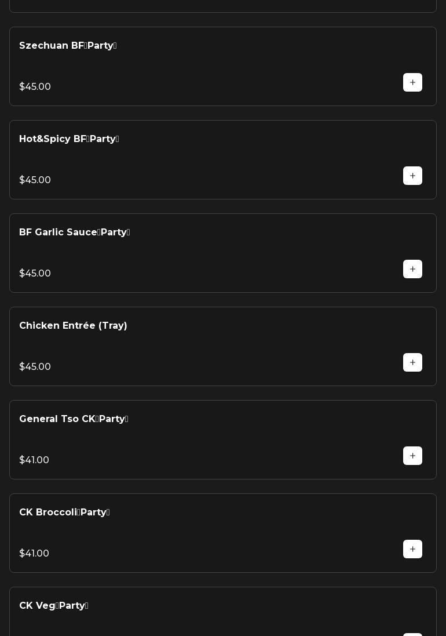
Task: Select the Hot&Spicy BF Party title
Action: [69, 139]
